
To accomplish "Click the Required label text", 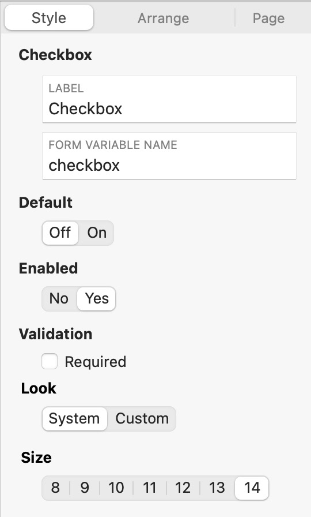I will (x=95, y=362).
